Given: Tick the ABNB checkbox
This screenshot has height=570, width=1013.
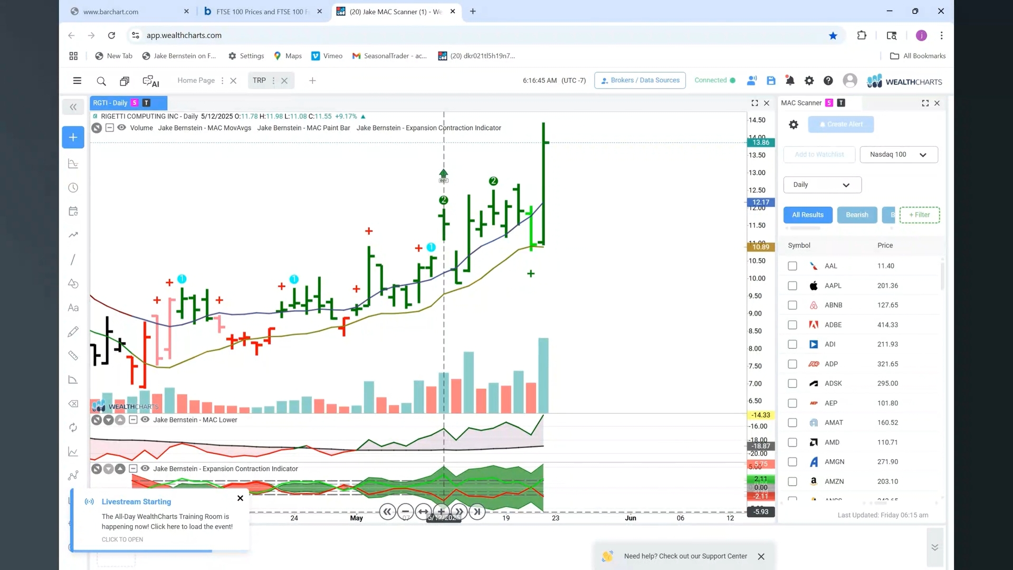Looking at the screenshot, I should tap(792, 305).
